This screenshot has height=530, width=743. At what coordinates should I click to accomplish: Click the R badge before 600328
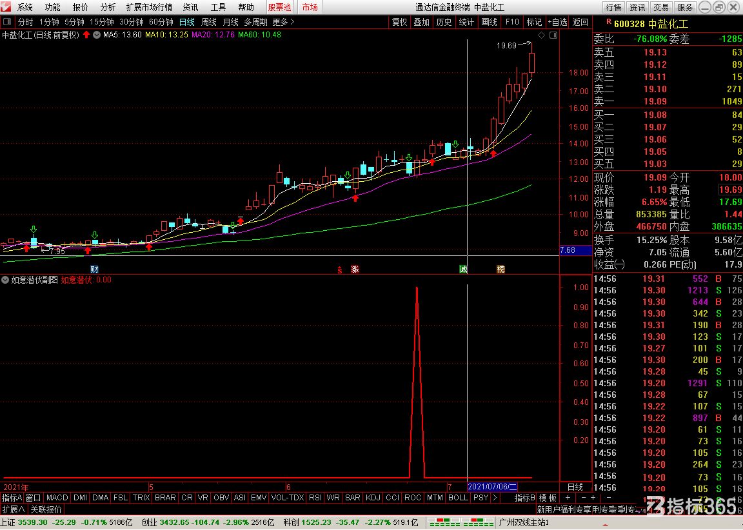(x=609, y=22)
